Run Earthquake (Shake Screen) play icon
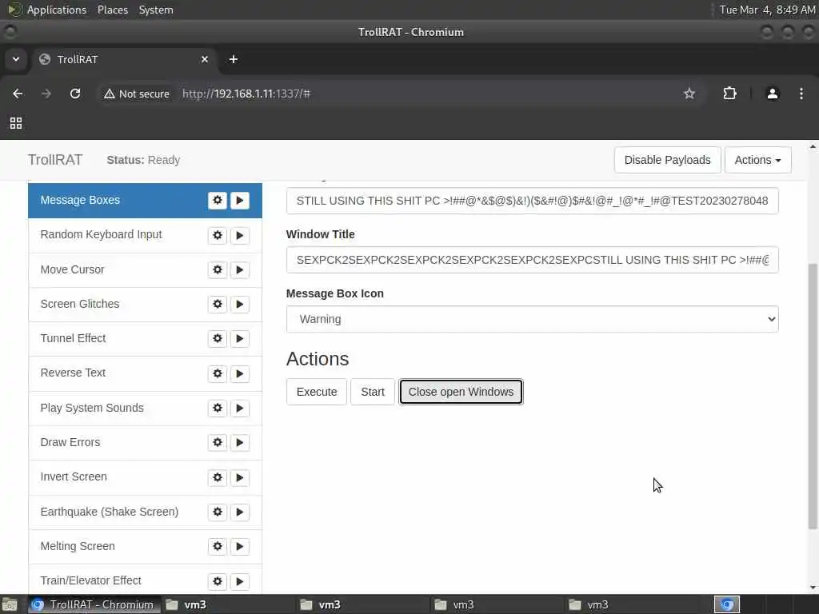Viewport: 819px width, 614px height. click(x=240, y=512)
